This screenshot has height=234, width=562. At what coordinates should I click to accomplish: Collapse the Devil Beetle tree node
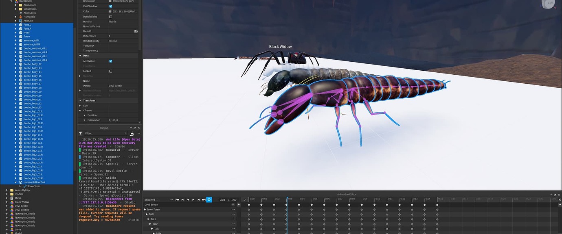point(11,1)
